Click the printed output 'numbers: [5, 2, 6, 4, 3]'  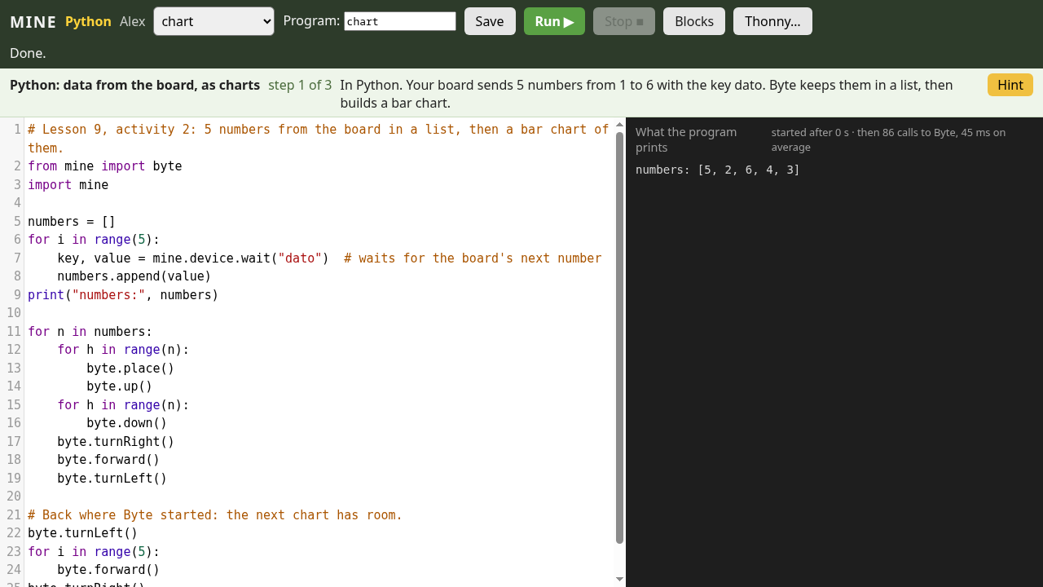pyautogui.click(x=718, y=170)
